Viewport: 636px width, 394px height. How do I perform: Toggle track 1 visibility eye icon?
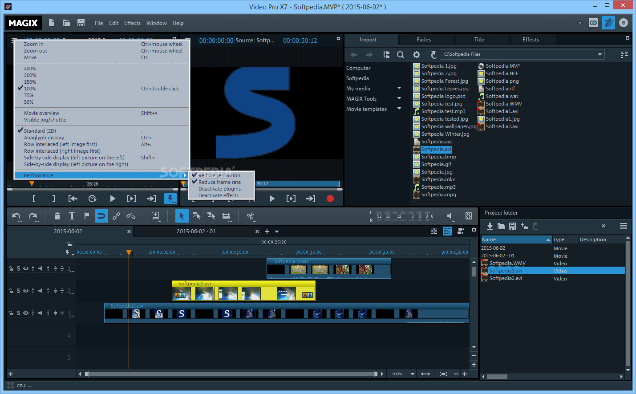tap(26, 268)
